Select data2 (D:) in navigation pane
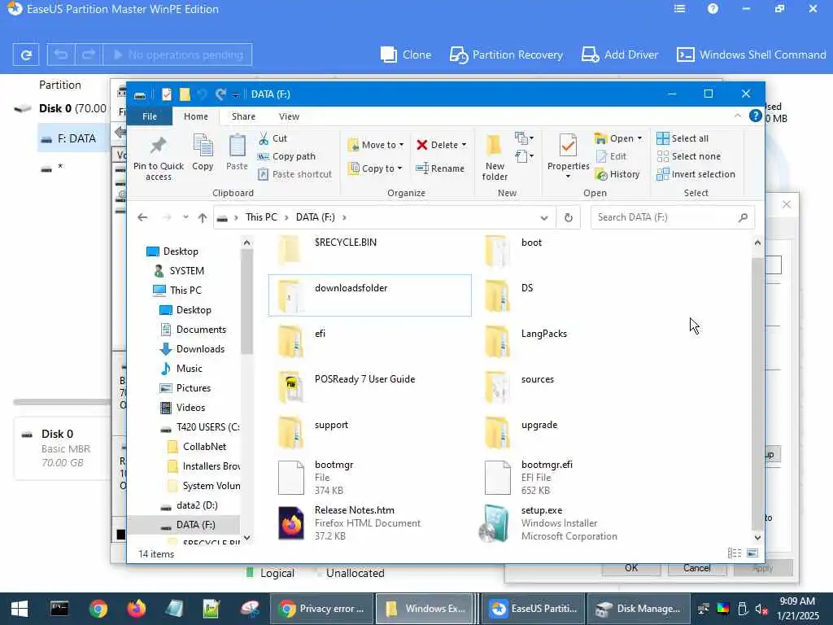Viewport: 833px width, 625px height. coord(189,505)
